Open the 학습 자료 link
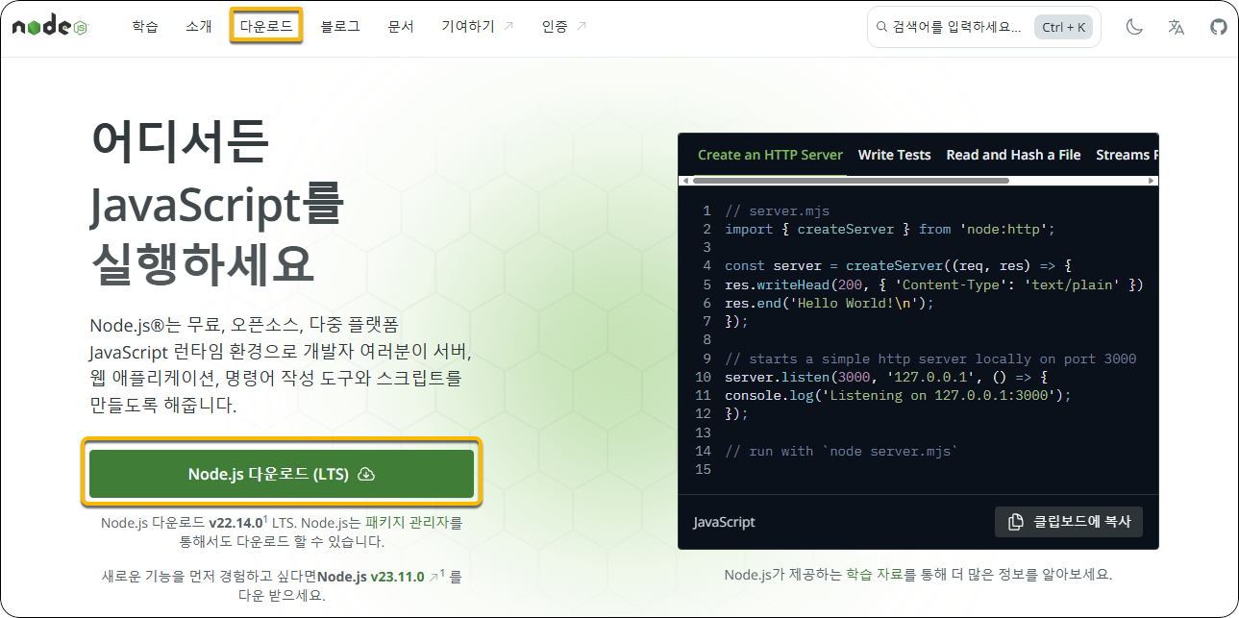 [874, 574]
